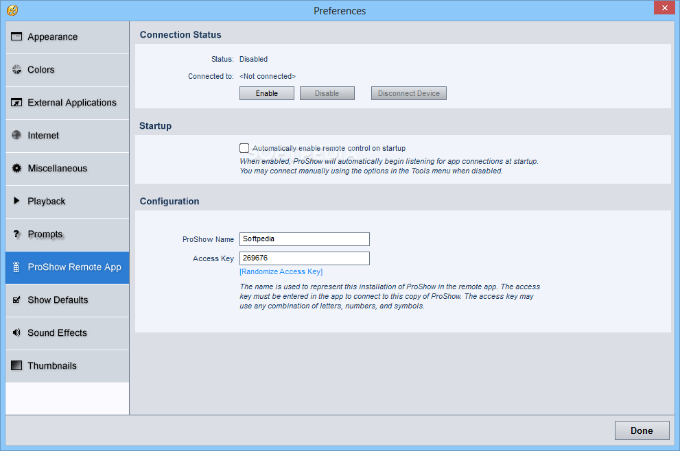Go to External Applications settings
Screen dimensions: 680x451
(x=67, y=103)
